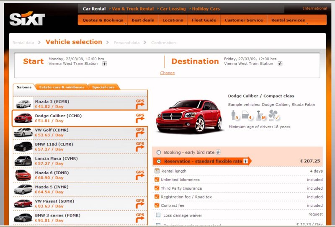Click the 4 doors icon
The image size is (335, 227).
pyautogui.click(x=247, y=115)
